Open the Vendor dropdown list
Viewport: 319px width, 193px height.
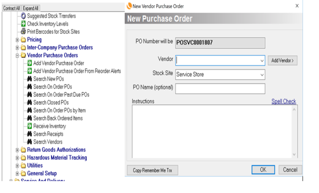point(262,60)
